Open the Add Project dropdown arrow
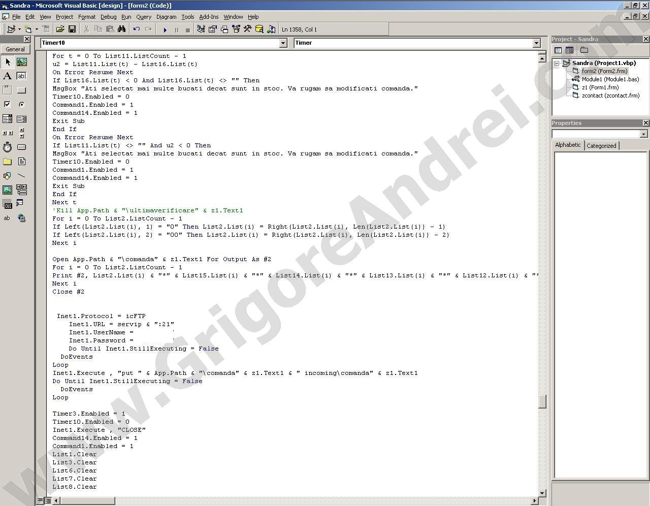 coord(19,29)
